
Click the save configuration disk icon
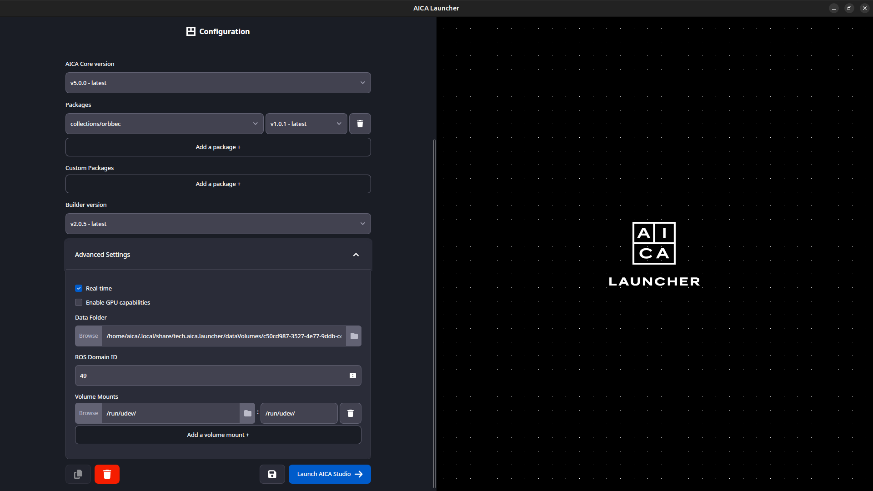272,474
